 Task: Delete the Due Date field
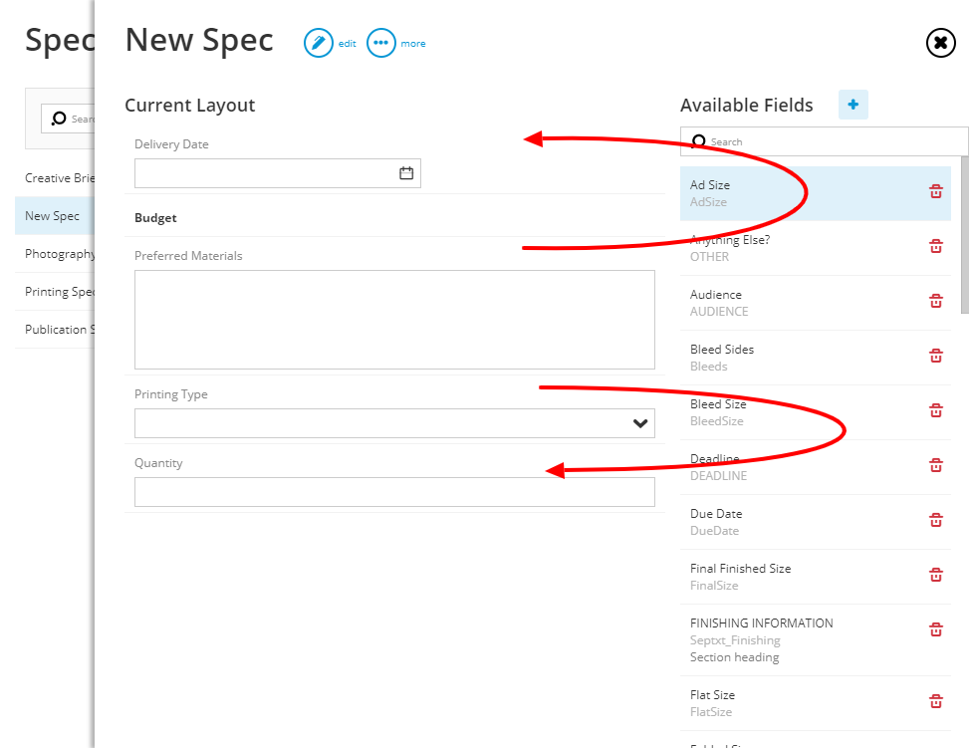[x=936, y=519]
